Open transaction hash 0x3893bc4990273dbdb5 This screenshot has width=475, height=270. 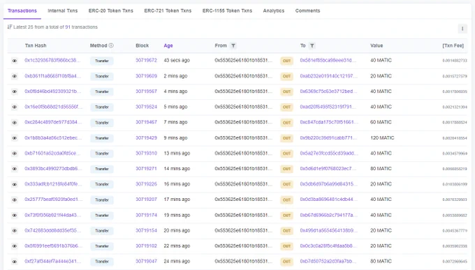click(53, 169)
